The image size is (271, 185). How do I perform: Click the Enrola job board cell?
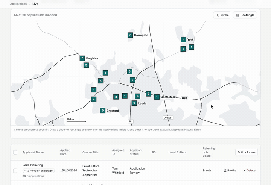(207, 170)
